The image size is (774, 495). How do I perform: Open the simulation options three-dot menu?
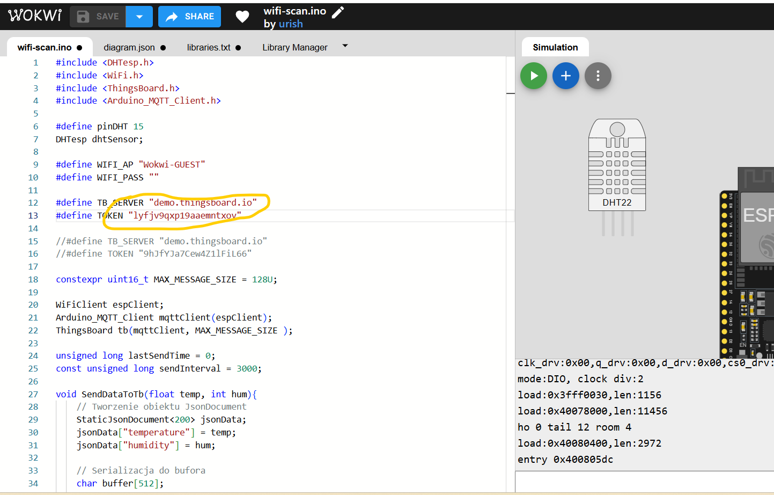point(598,76)
